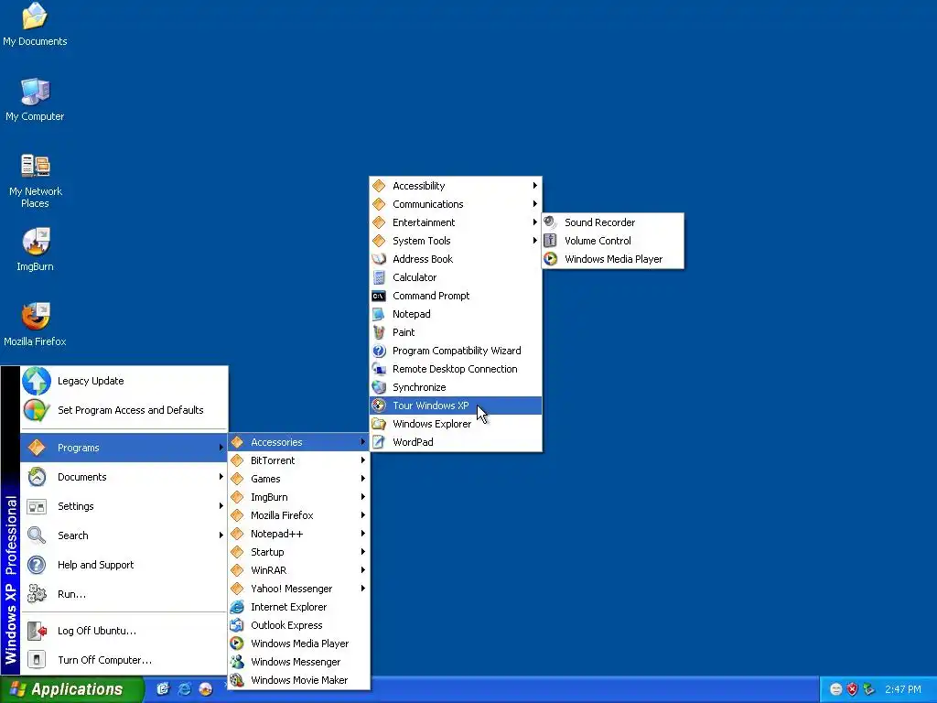Click the Set Program Access and Defaults icon
Screen dimensions: 937x703
click(x=37, y=410)
